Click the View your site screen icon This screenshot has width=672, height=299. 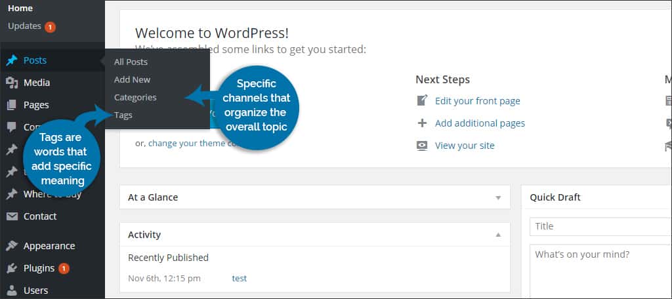(422, 146)
